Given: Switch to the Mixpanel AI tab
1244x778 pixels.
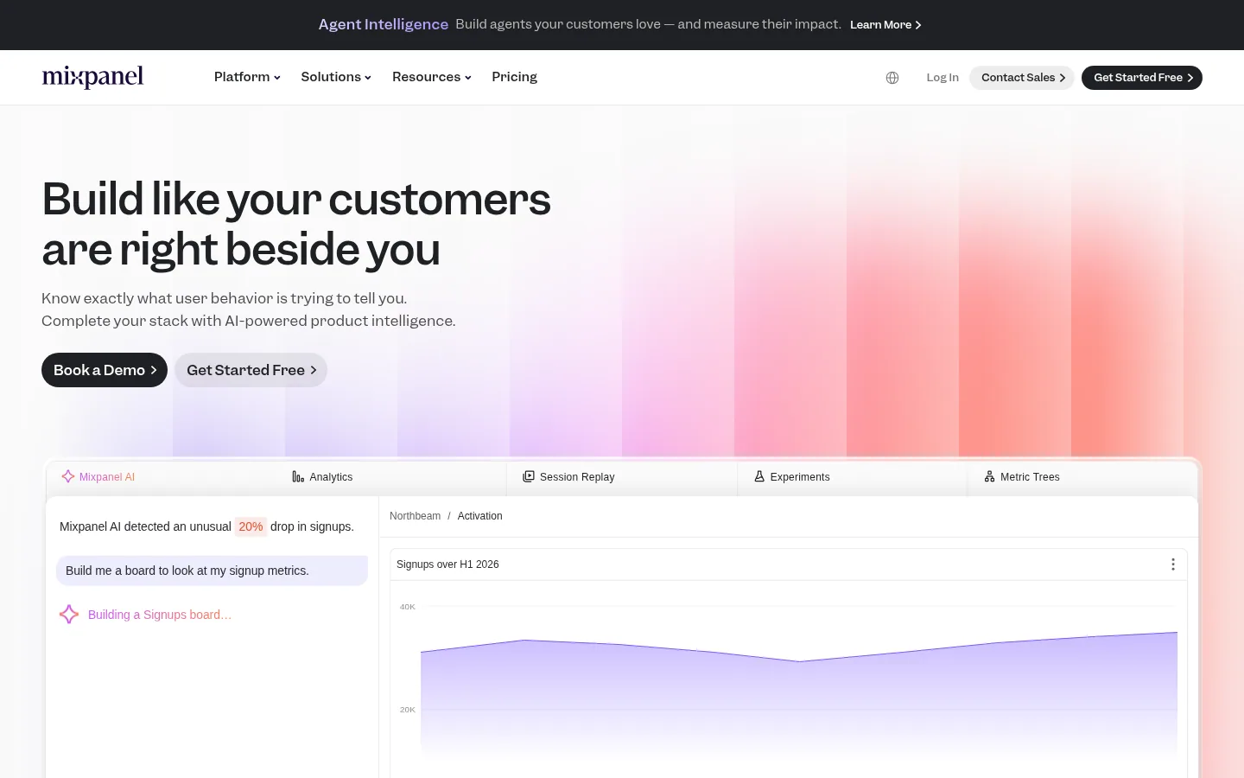Looking at the screenshot, I should [x=161, y=477].
